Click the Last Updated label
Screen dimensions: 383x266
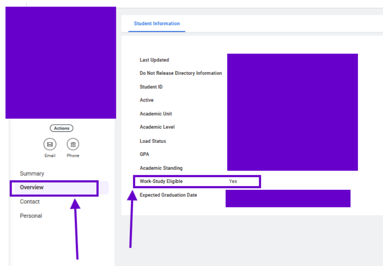[154, 60]
